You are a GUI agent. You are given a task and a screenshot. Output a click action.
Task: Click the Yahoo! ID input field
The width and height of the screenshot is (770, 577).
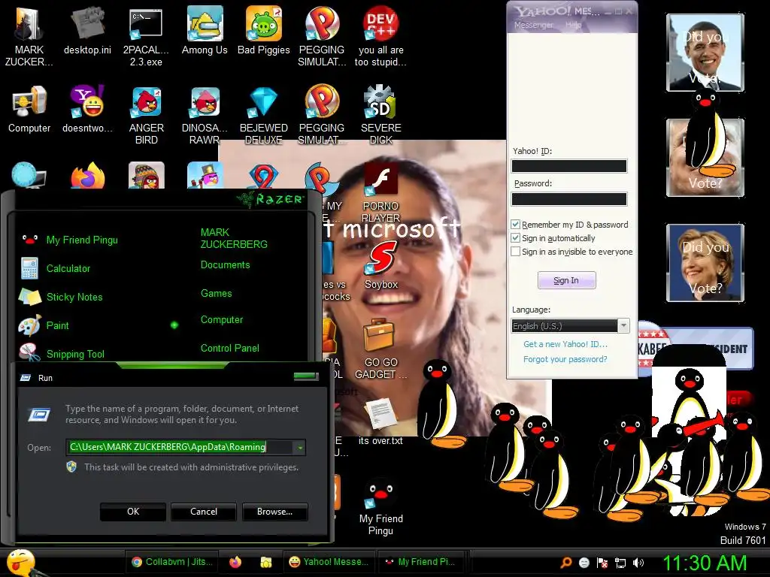(x=569, y=166)
